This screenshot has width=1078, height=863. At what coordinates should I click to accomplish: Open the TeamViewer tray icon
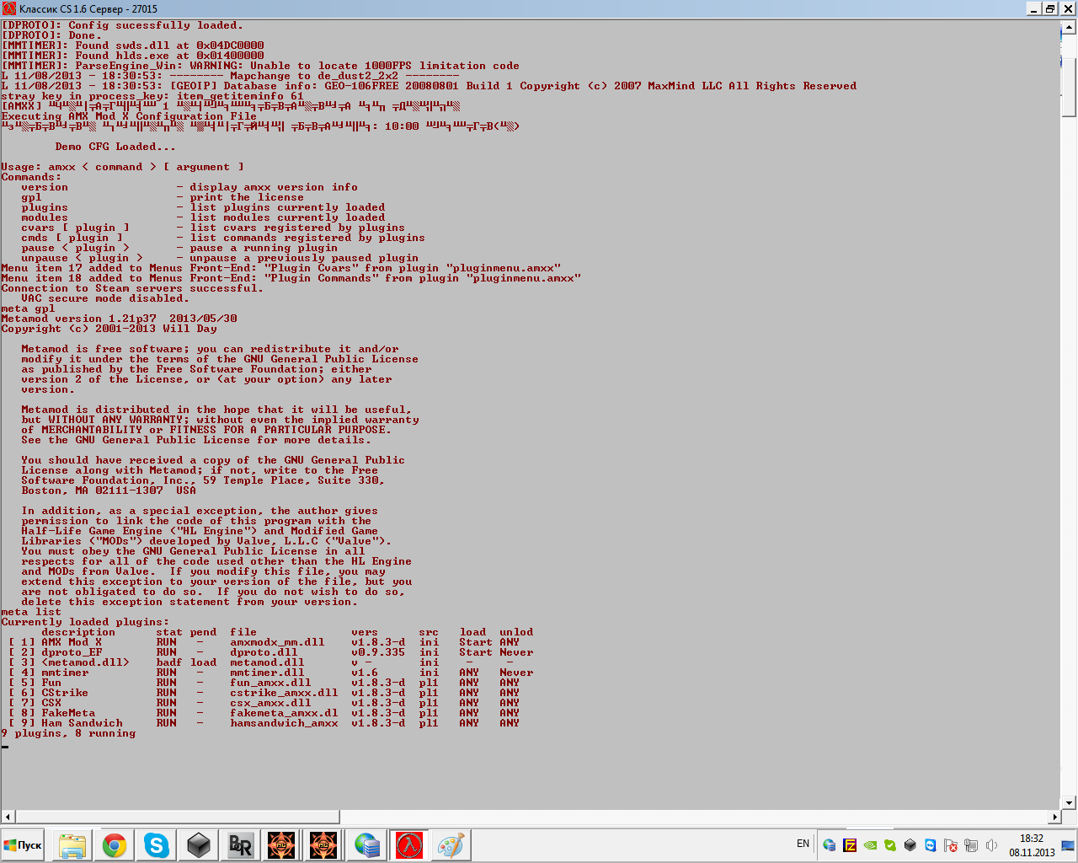931,845
